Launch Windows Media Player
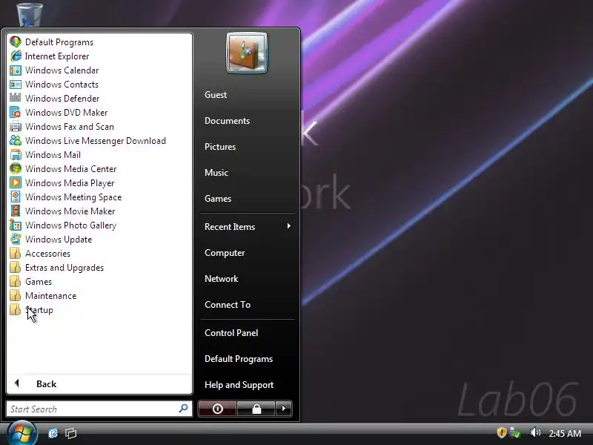This screenshot has height=445, width=593. (62, 182)
